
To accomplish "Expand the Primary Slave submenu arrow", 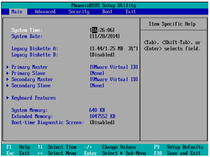I will click(8, 73).
